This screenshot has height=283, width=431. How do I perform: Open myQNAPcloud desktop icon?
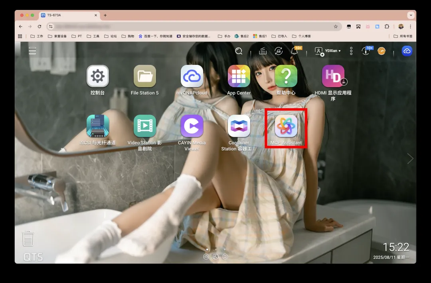pos(192,76)
